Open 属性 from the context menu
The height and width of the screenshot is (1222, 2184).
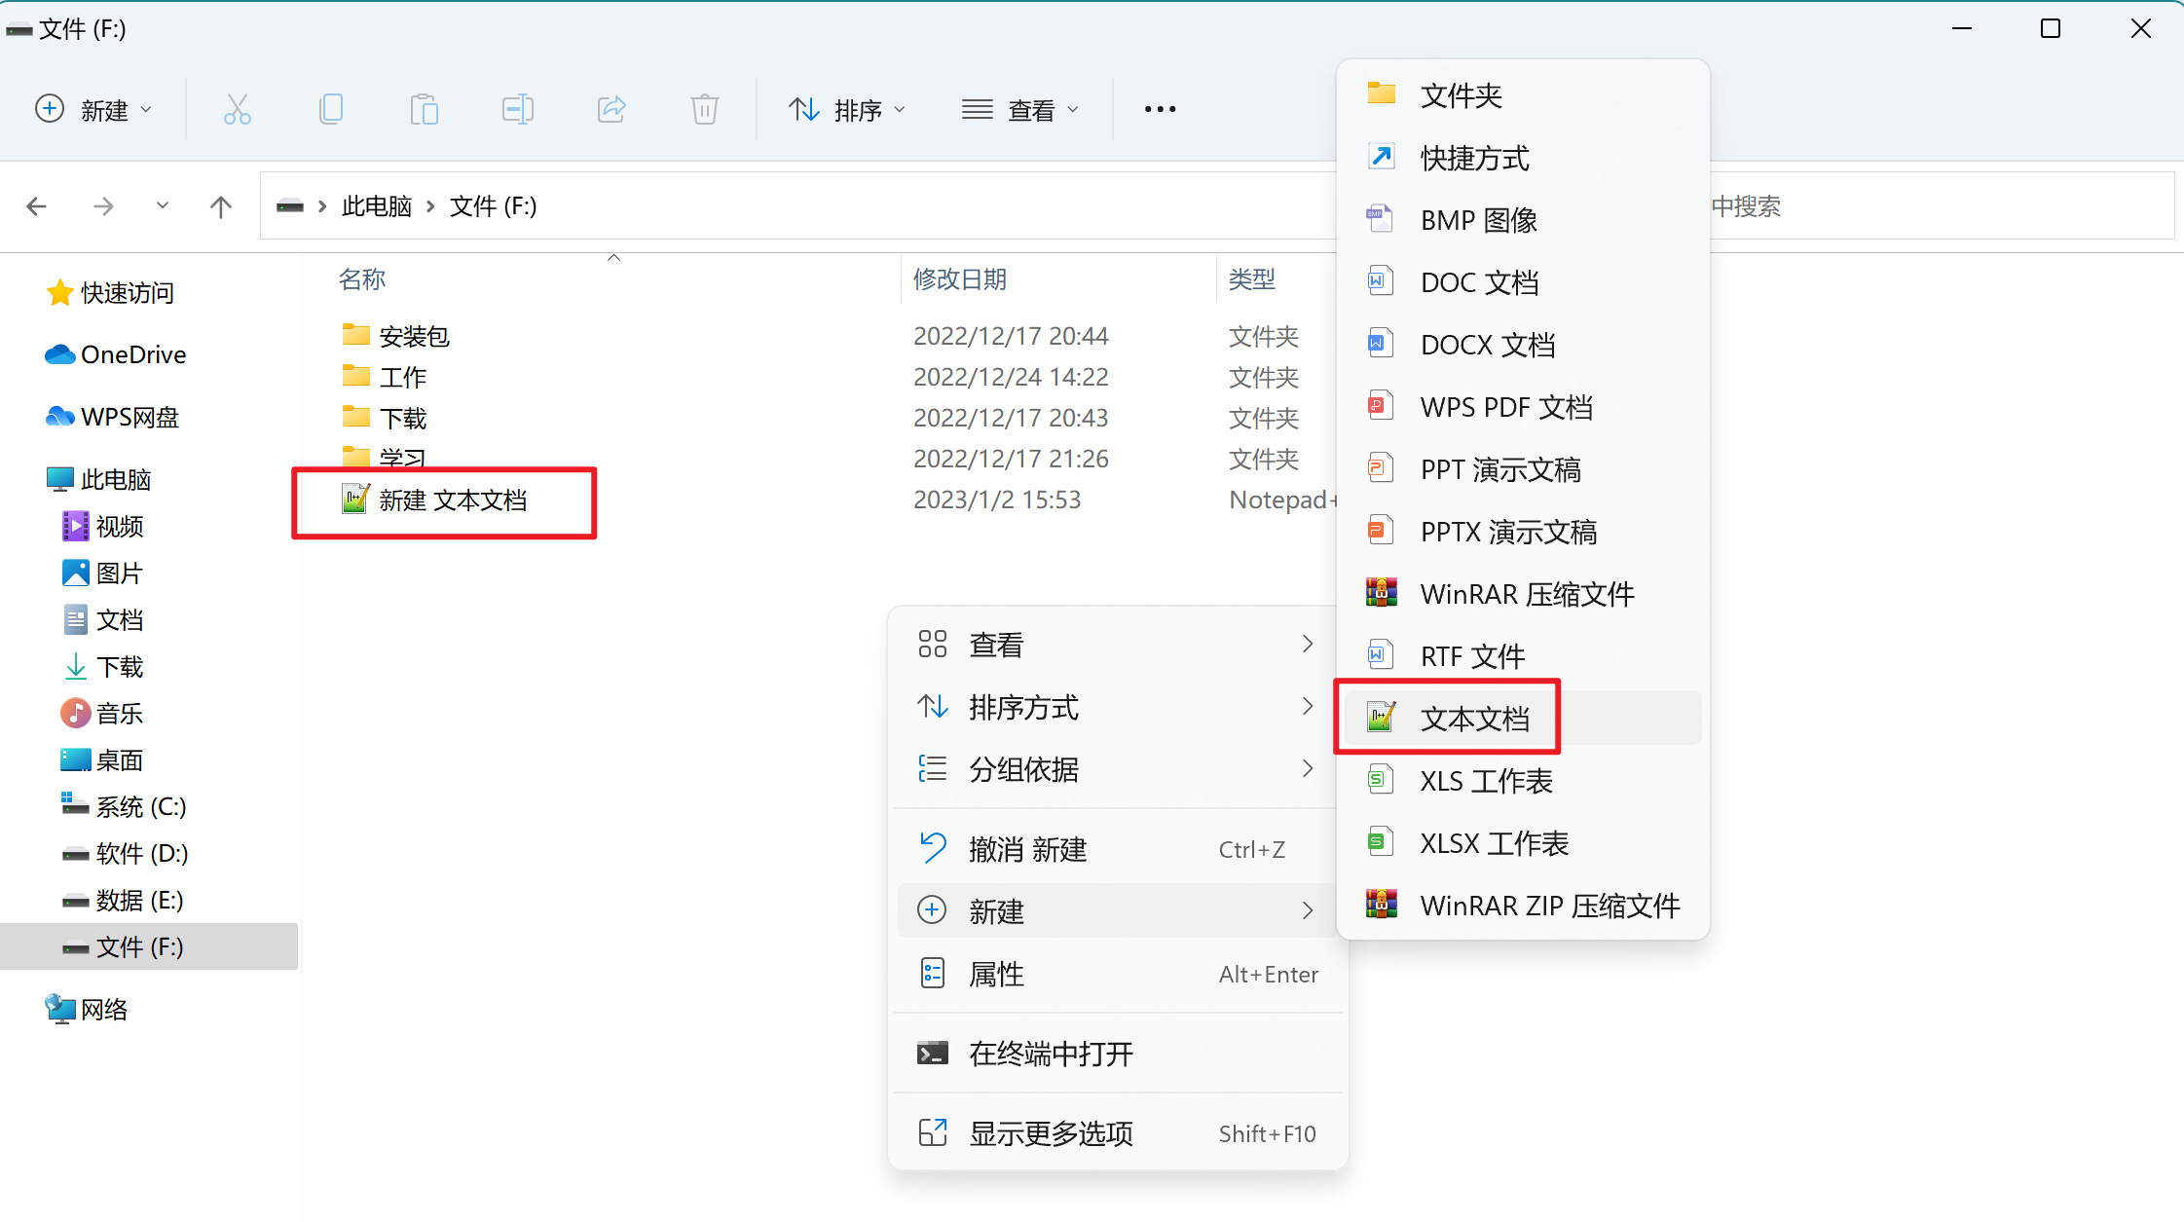[x=996, y=974]
